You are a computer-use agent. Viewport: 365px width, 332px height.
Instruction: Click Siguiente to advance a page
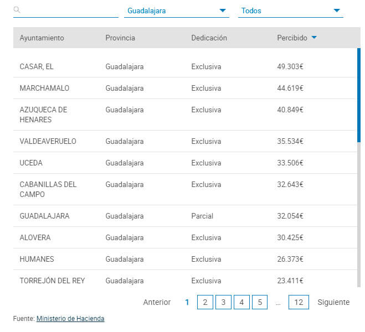coord(333,302)
